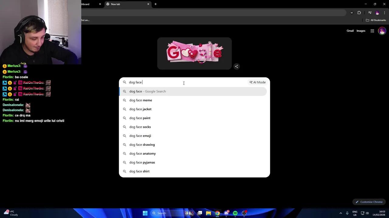
Task: Open Discord from the taskbar
Action: [226, 213]
